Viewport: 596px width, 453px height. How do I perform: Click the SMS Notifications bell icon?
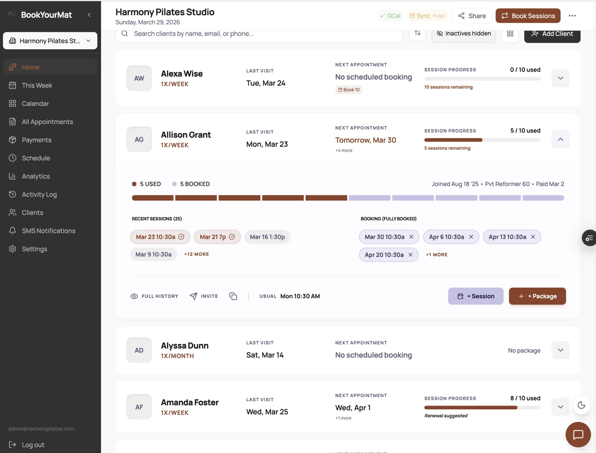[x=12, y=230]
